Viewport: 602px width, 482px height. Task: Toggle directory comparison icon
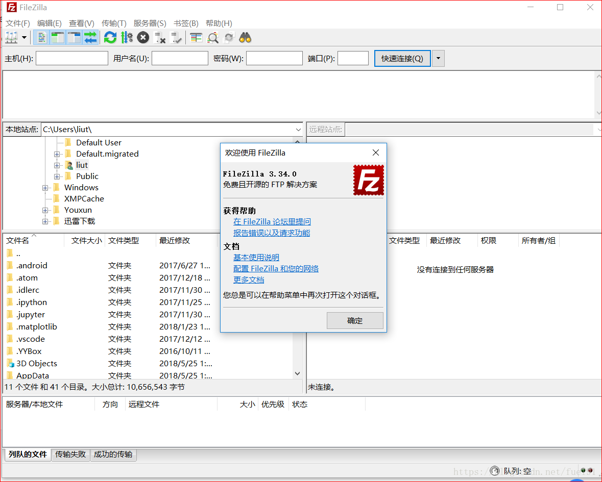pyautogui.click(x=213, y=38)
